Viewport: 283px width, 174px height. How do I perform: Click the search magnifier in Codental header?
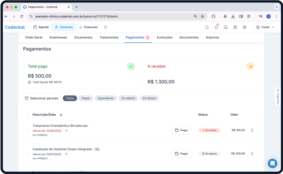(207, 27)
